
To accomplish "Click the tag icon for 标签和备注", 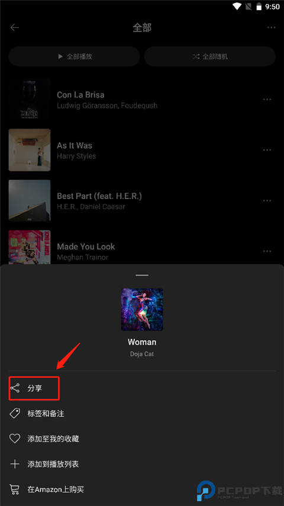I will [x=15, y=414].
